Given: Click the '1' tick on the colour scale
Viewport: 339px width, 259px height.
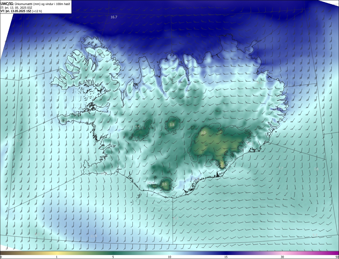Looking at the screenshot, I should [57, 257].
